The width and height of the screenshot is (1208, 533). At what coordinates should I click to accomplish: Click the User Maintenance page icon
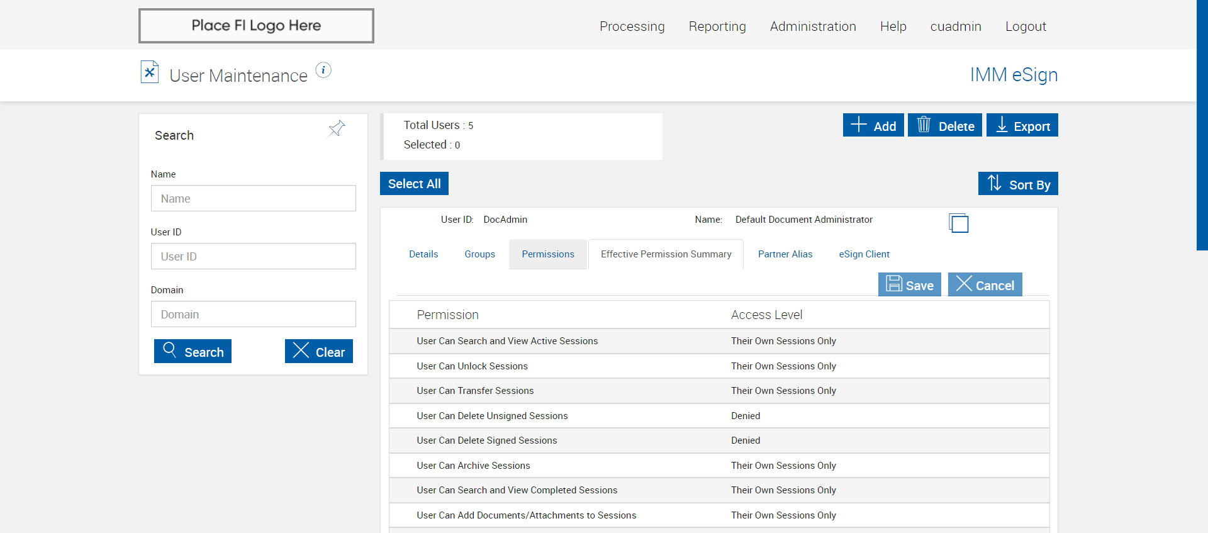(x=149, y=72)
